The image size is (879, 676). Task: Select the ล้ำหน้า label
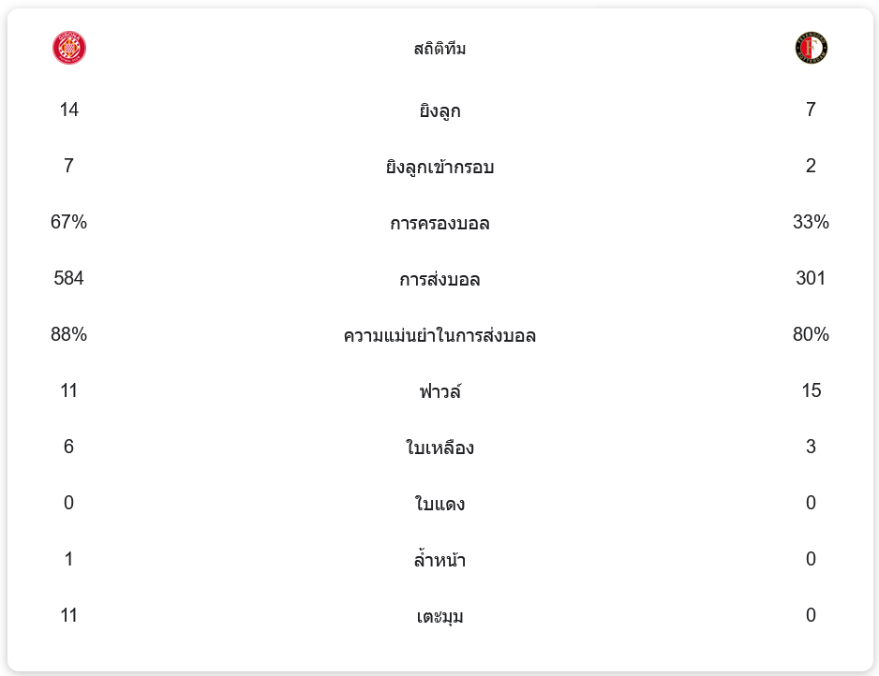[439, 561]
